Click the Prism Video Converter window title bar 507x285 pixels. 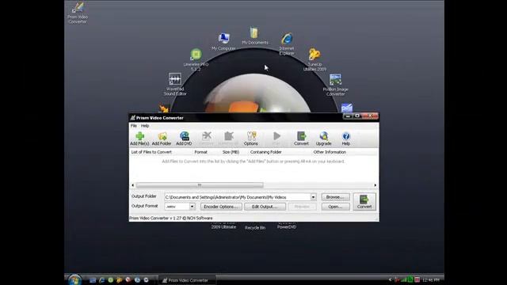coord(236,118)
